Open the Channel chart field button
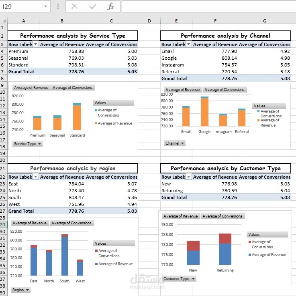 174,143
